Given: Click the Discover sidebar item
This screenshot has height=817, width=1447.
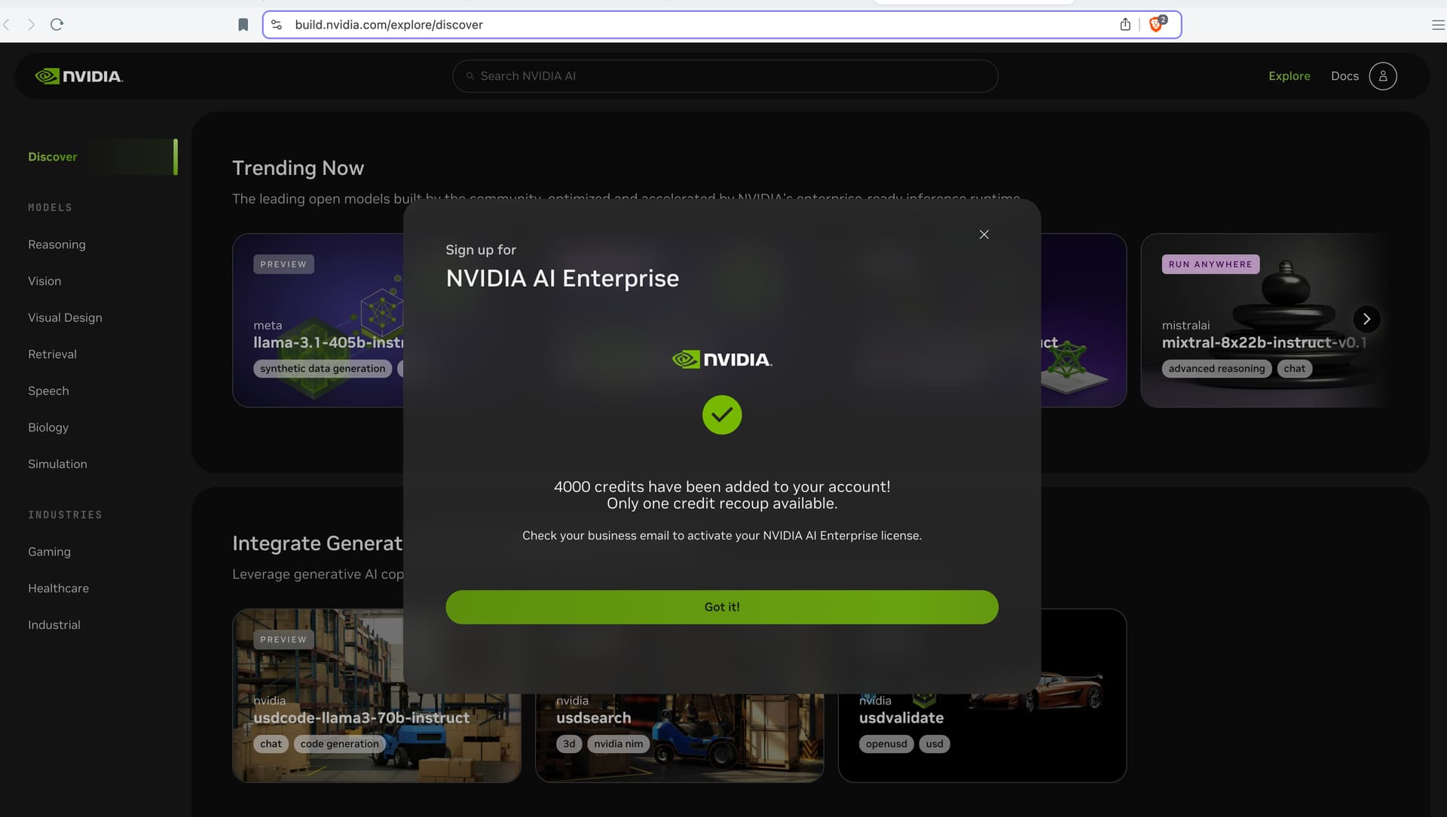Looking at the screenshot, I should pos(53,157).
